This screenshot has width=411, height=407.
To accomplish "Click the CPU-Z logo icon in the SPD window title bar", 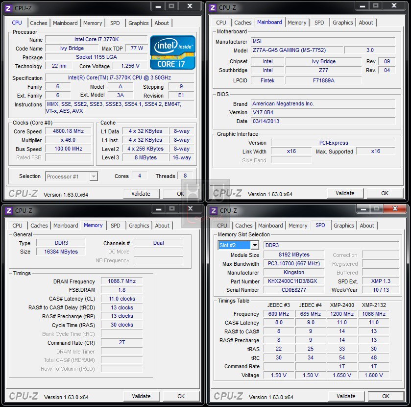I will coord(214,211).
